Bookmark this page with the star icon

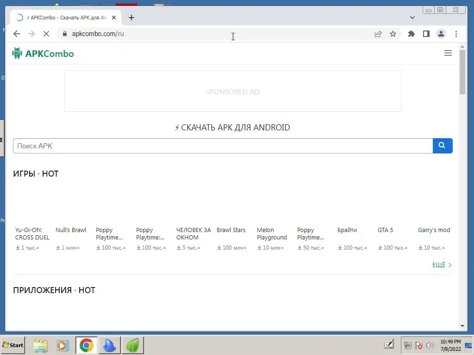coord(393,34)
